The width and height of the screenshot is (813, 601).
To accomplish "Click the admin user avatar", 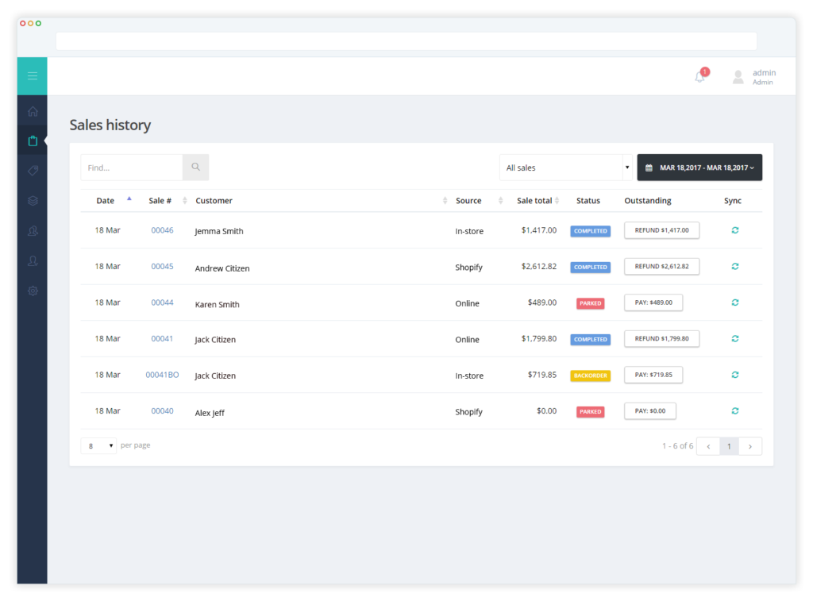I will [x=738, y=77].
